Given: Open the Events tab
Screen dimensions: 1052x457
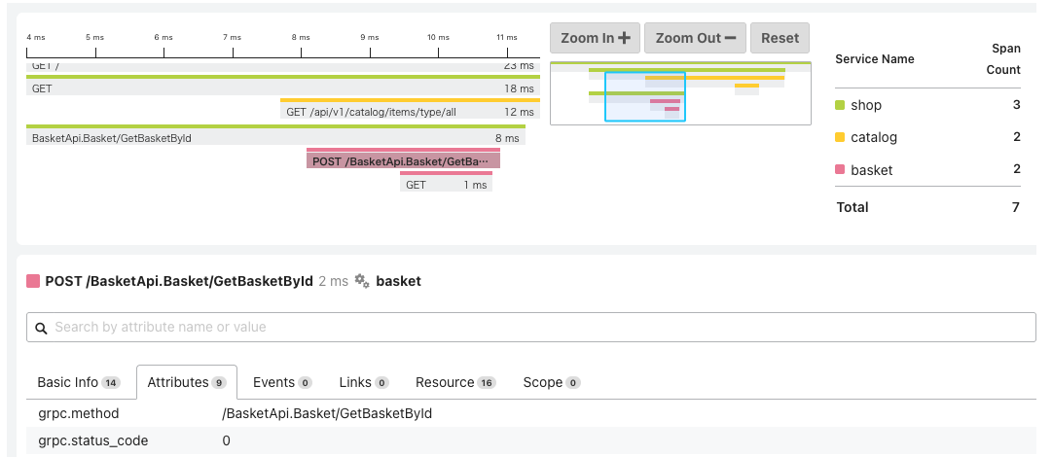Looking at the screenshot, I should pyautogui.click(x=276, y=382).
